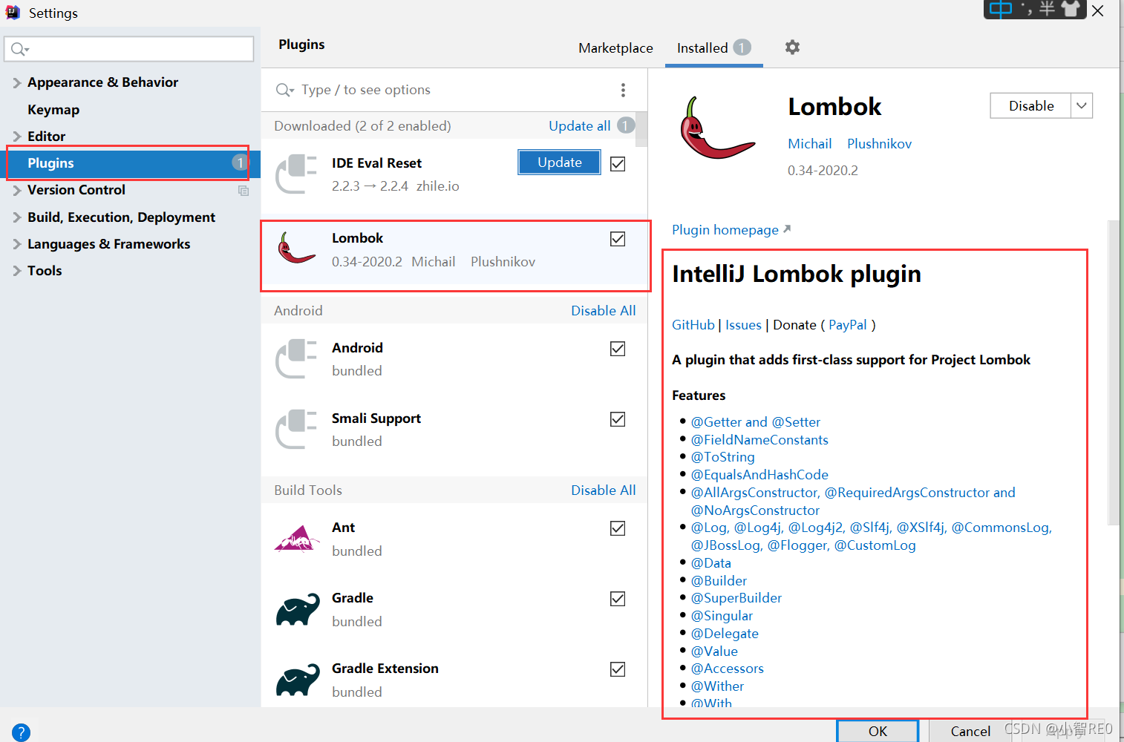The image size is (1124, 742).
Task: Open Plugin homepage link
Action: [731, 230]
